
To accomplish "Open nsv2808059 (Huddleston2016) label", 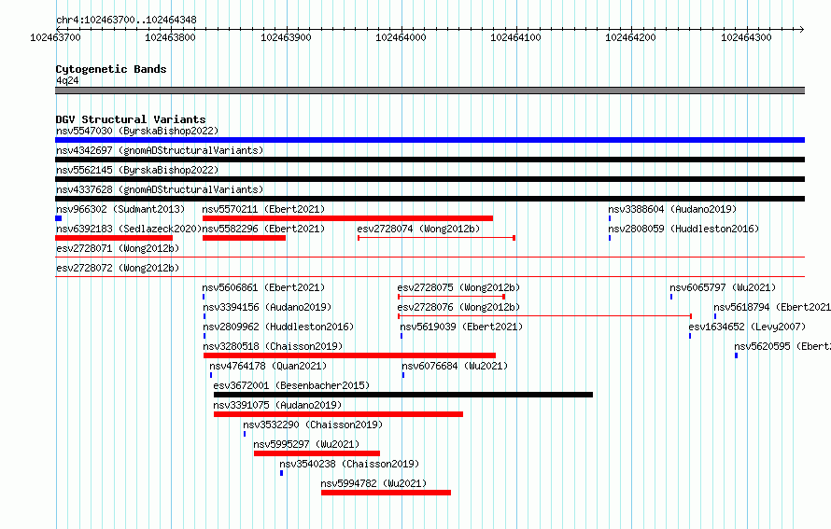I will [x=683, y=229].
